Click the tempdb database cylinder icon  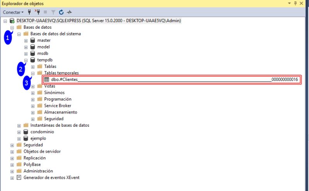[33, 60]
